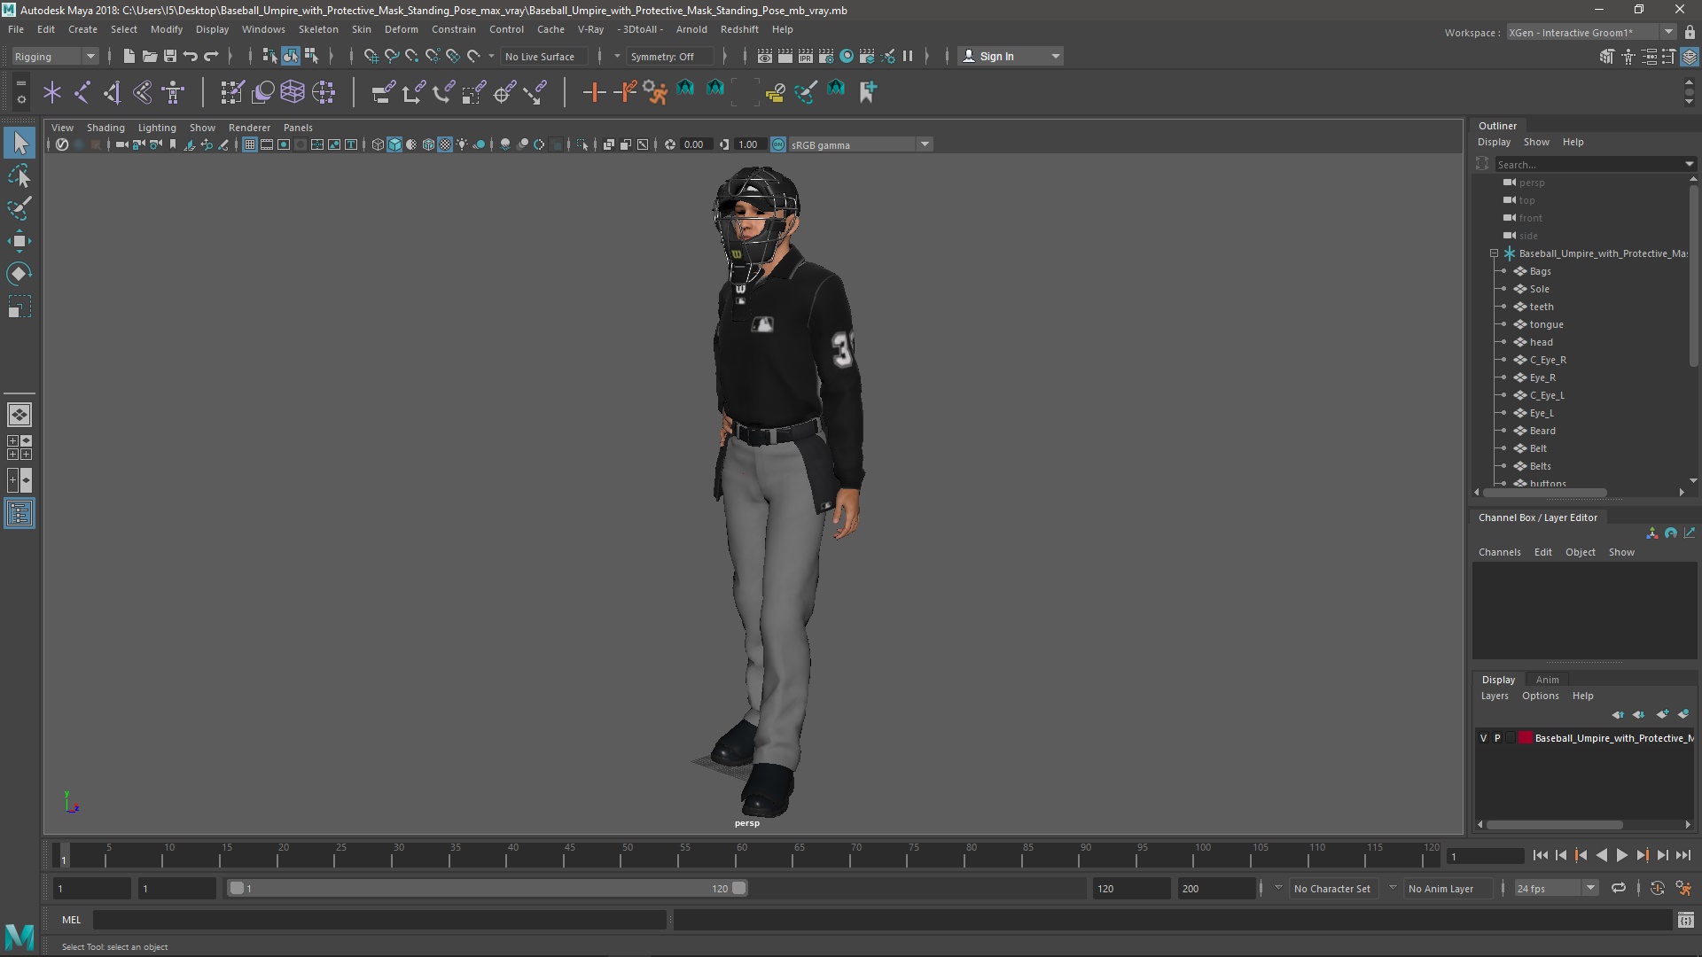Click the XGen Interactive Groom icon
This screenshot has width=1702, height=957.
click(x=1689, y=55)
